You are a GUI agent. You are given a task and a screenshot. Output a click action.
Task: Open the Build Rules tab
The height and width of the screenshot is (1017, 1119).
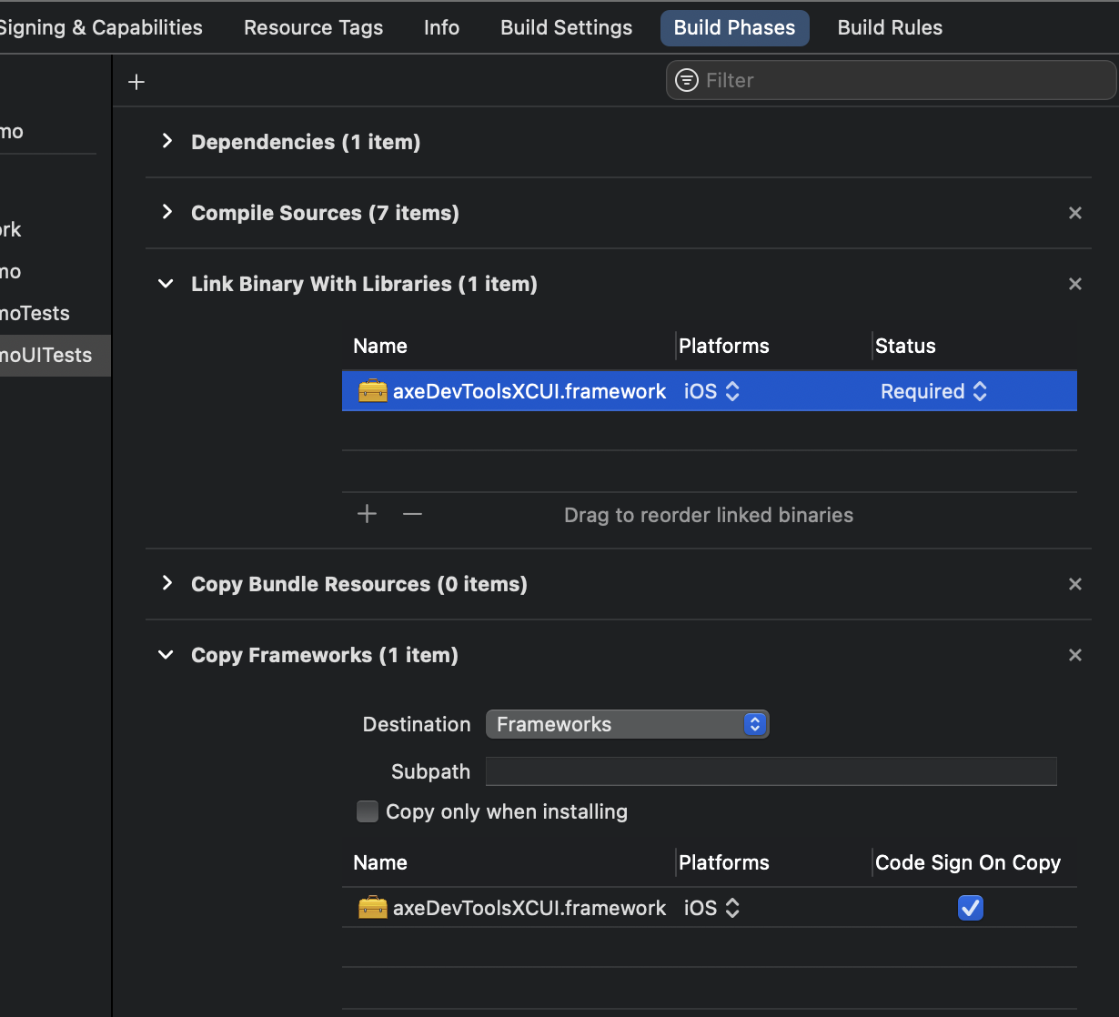(890, 27)
